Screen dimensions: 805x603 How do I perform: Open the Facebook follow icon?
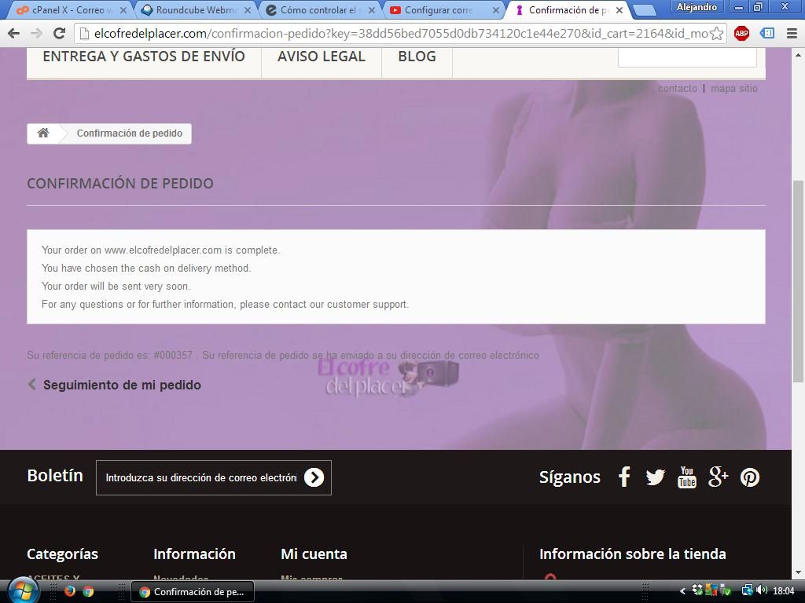(x=624, y=477)
